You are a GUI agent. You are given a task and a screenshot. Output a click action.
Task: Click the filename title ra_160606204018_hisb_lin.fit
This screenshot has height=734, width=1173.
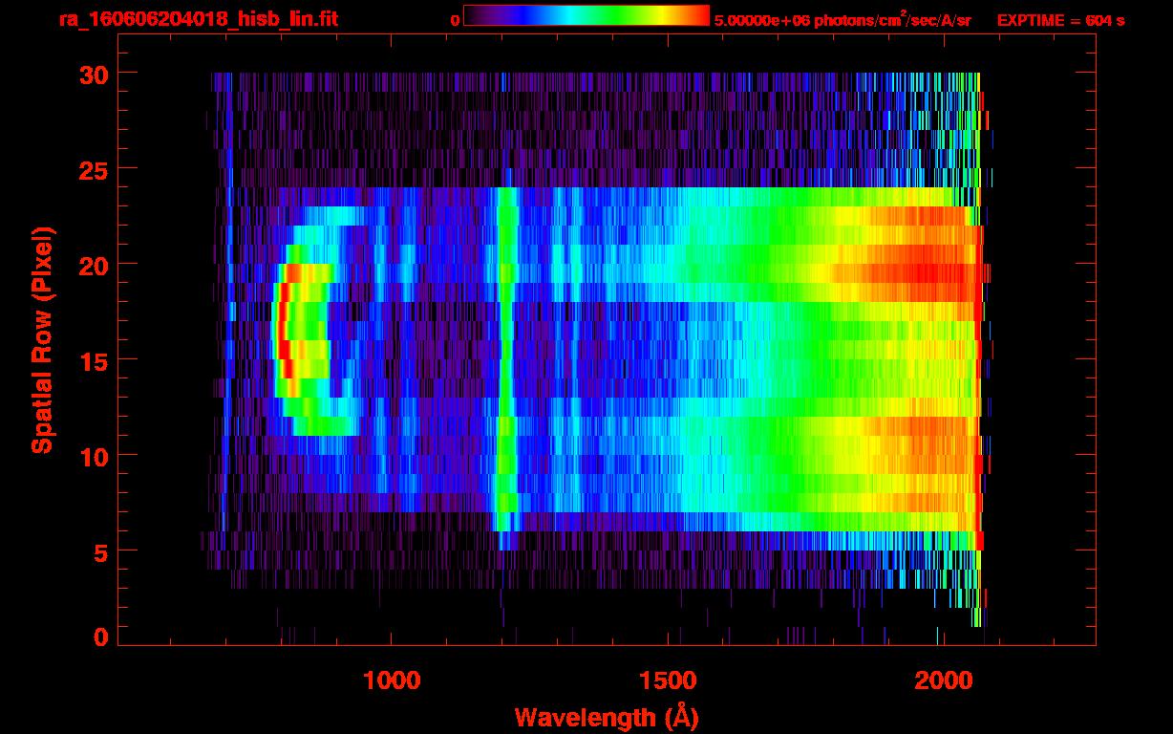point(198,19)
